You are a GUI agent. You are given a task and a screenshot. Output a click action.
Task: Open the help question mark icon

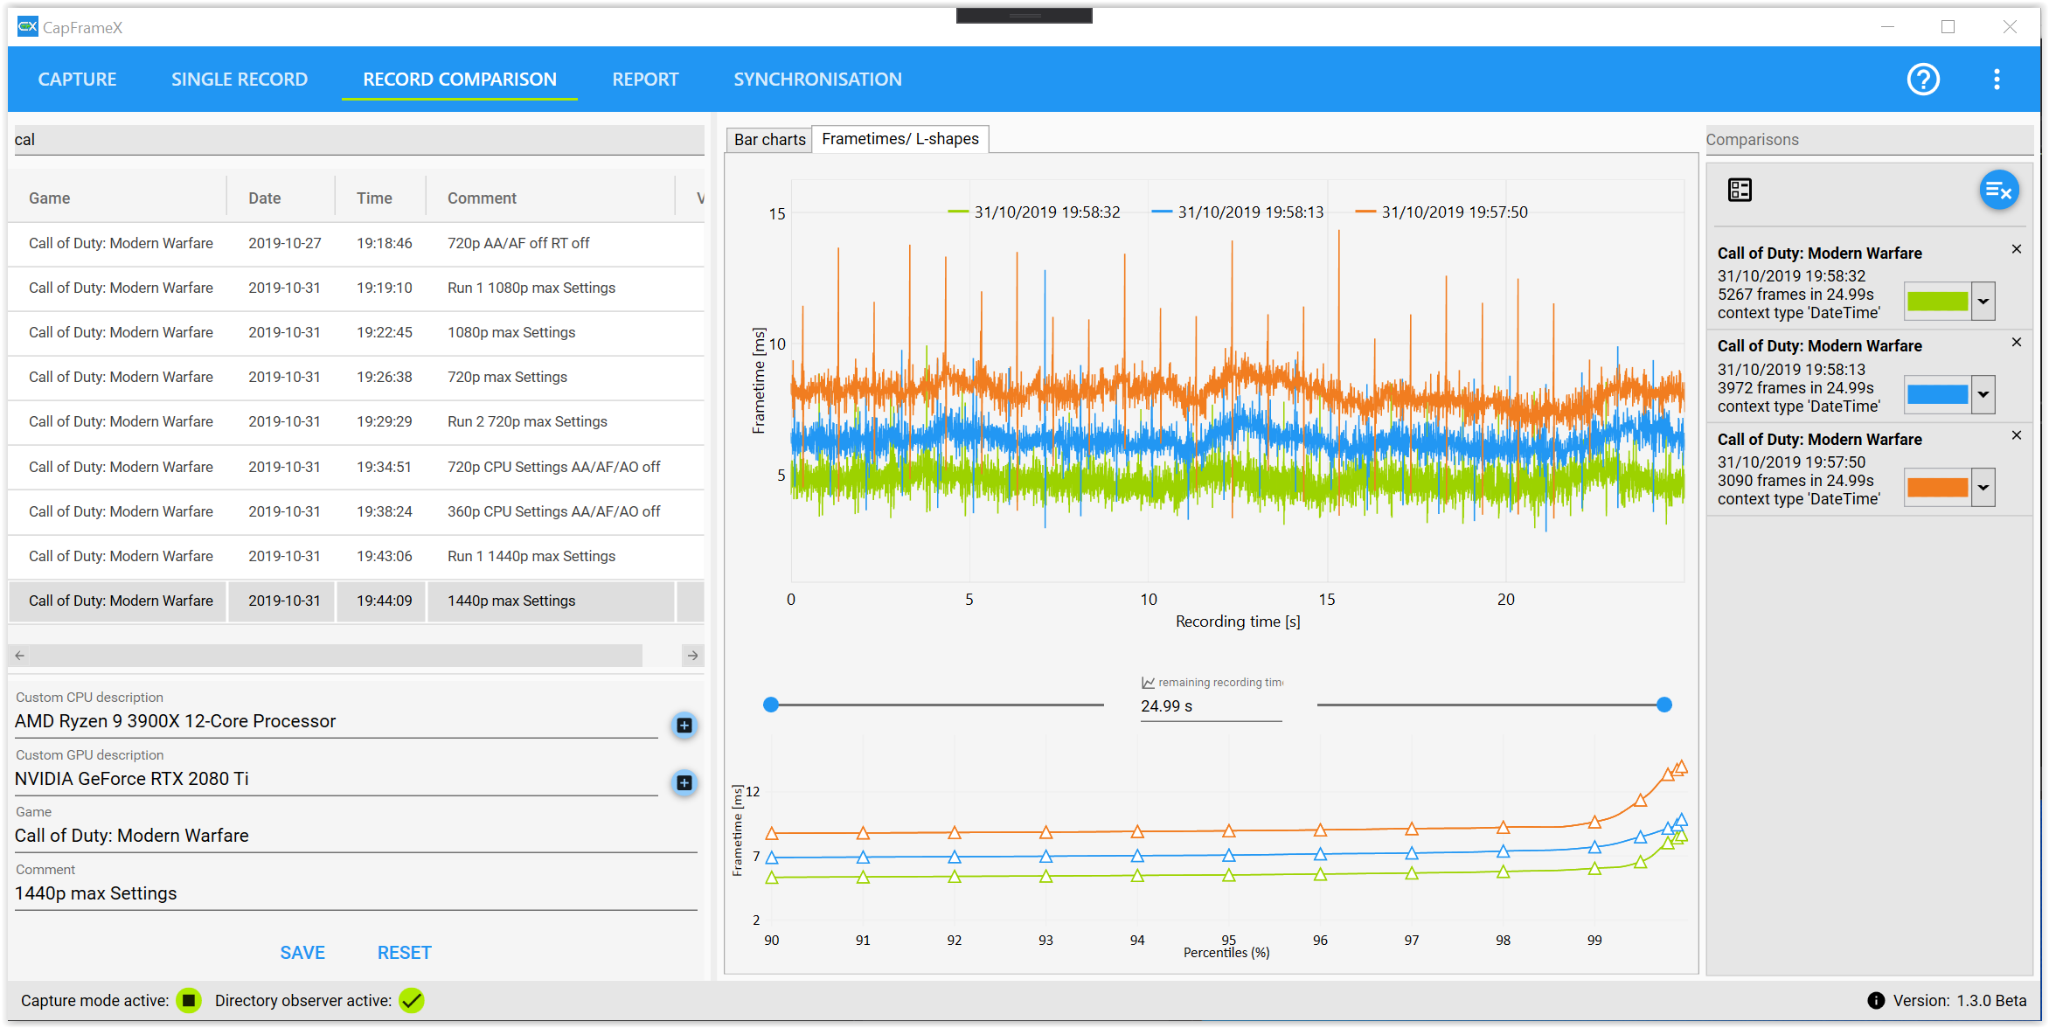[1922, 80]
